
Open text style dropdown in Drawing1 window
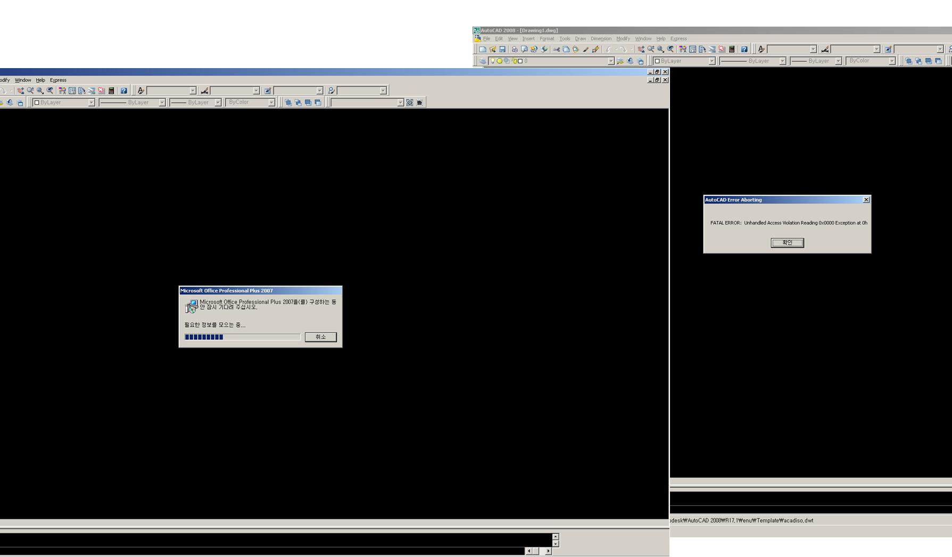click(813, 49)
